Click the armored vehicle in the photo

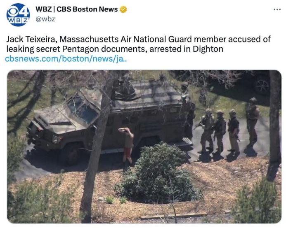tap(109, 120)
